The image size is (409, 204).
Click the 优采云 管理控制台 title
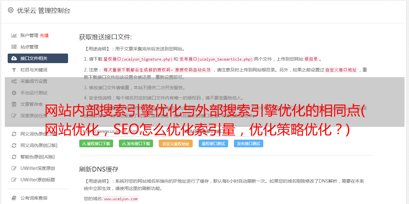coord(43,11)
